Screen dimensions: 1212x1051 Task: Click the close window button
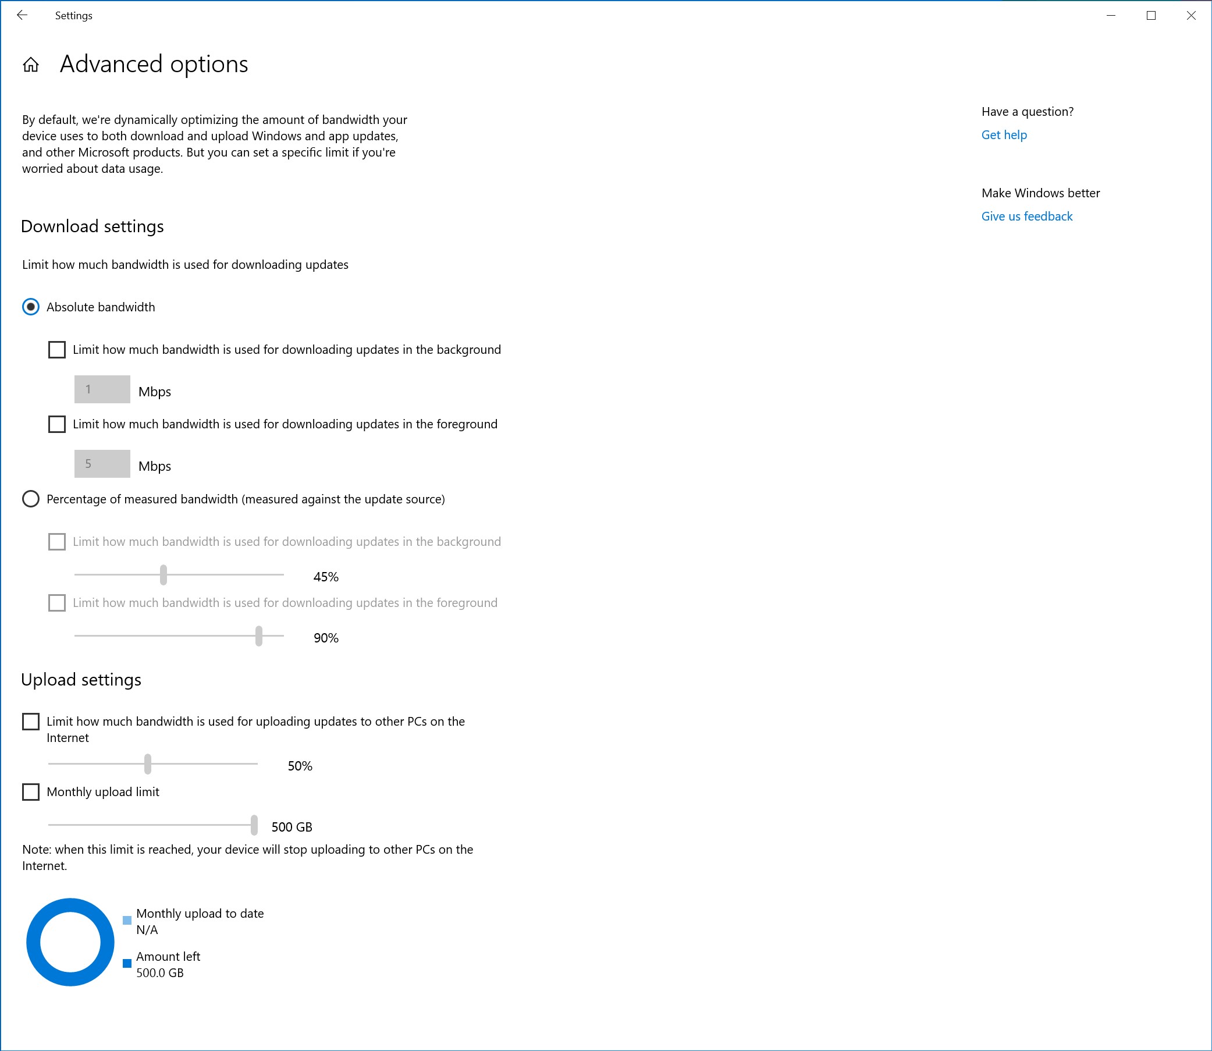pos(1190,16)
